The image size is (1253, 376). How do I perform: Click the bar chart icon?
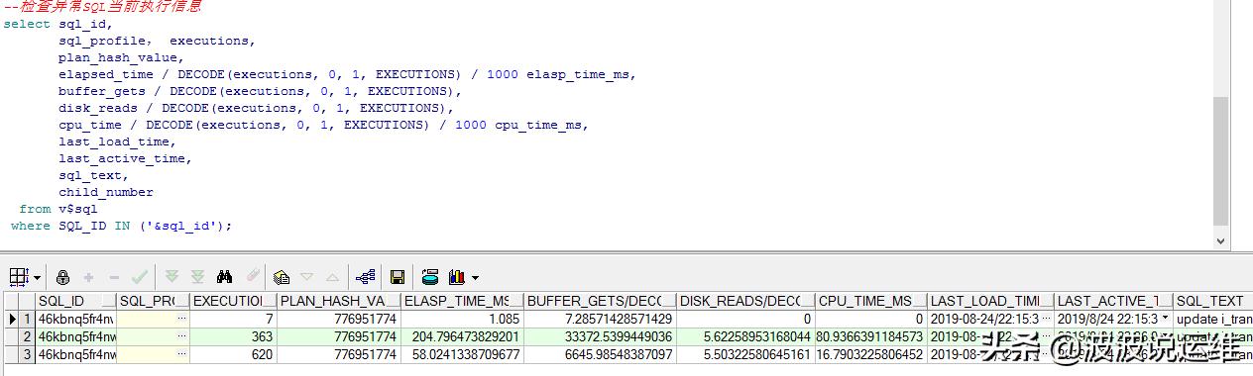(457, 278)
